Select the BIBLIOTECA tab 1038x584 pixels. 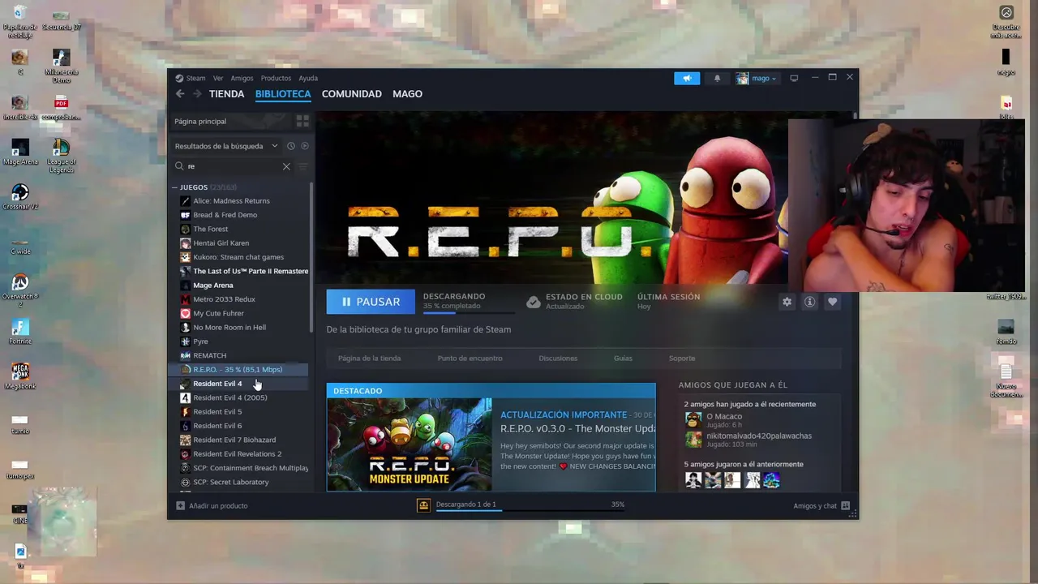pyautogui.click(x=283, y=94)
